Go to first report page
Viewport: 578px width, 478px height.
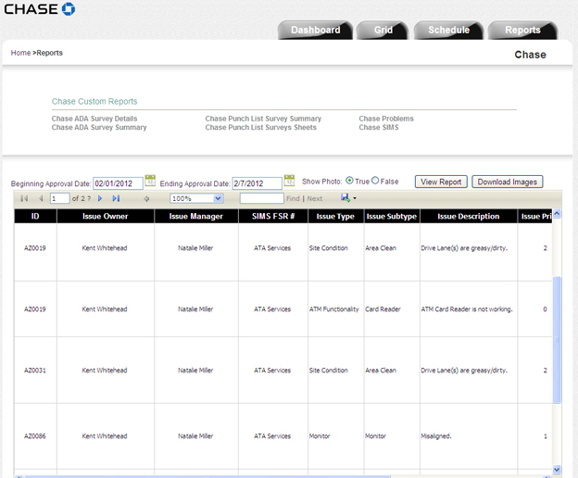tap(24, 198)
